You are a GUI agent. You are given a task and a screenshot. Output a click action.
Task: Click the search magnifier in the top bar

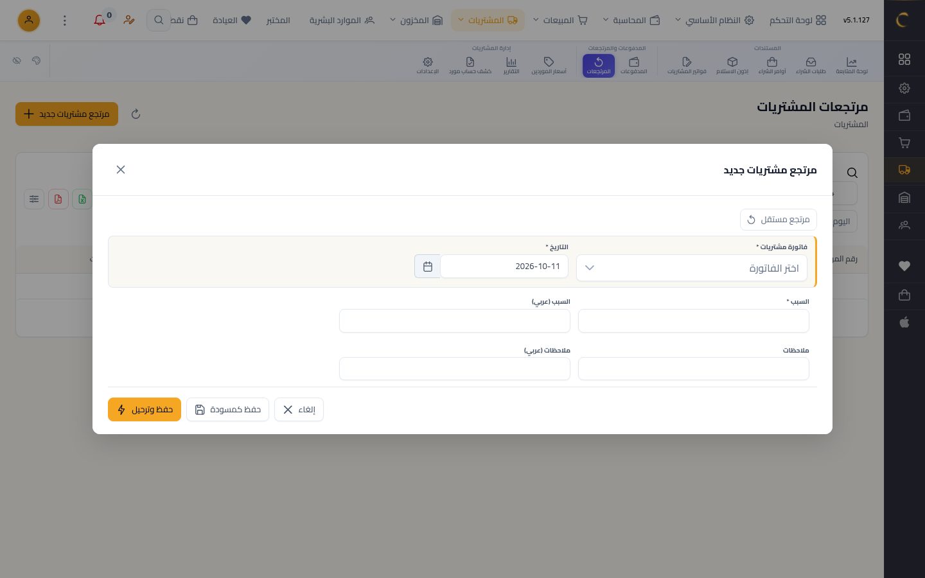[x=159, y=20]
